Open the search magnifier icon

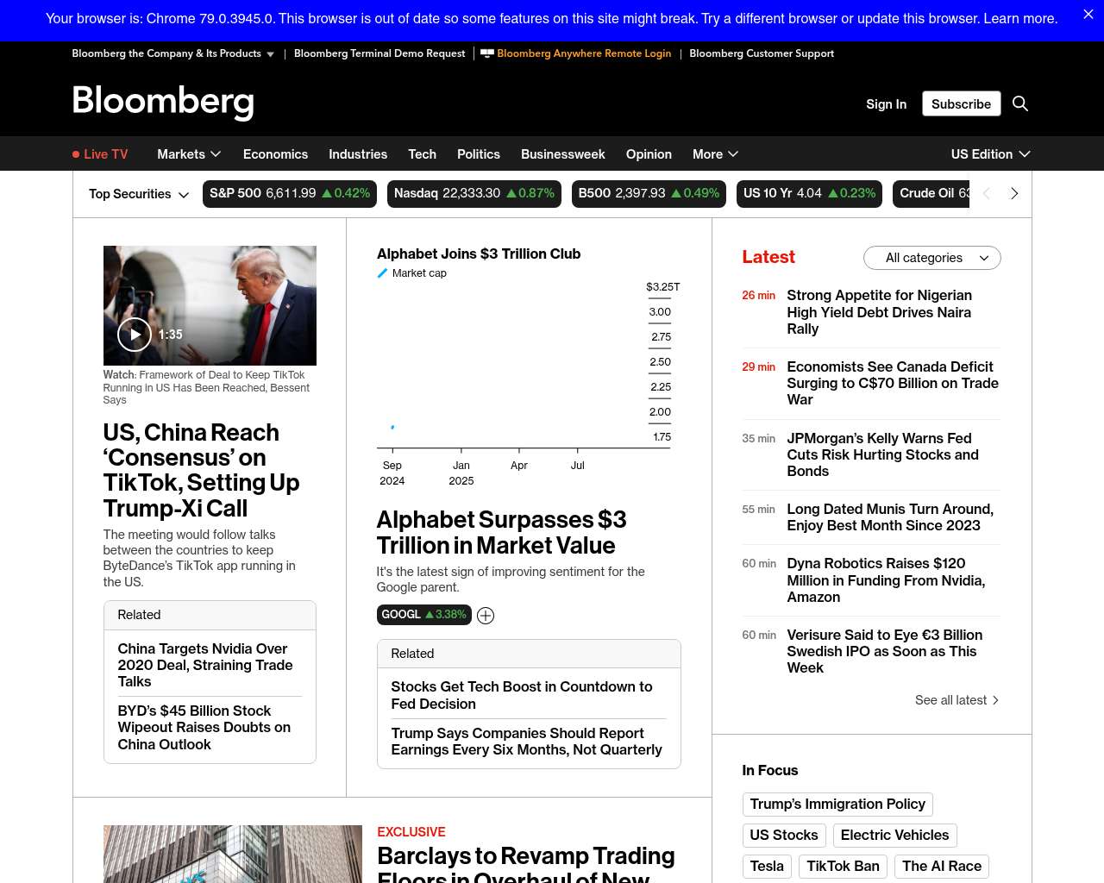click(1020, 103)
